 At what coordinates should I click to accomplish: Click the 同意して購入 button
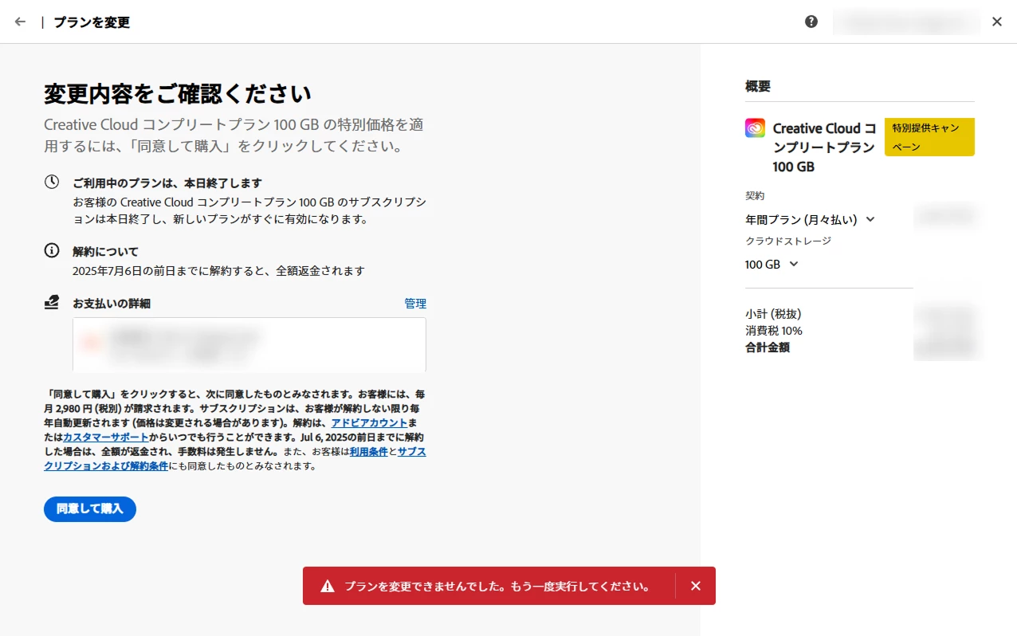point(90,508)
